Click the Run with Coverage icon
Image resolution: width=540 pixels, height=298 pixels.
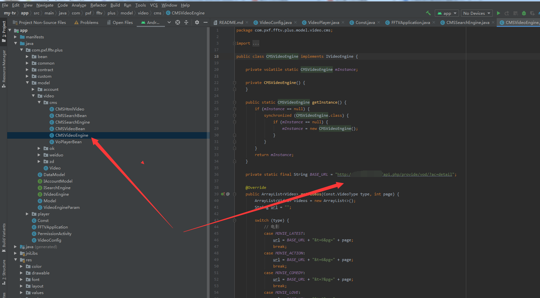click(532, 13)
